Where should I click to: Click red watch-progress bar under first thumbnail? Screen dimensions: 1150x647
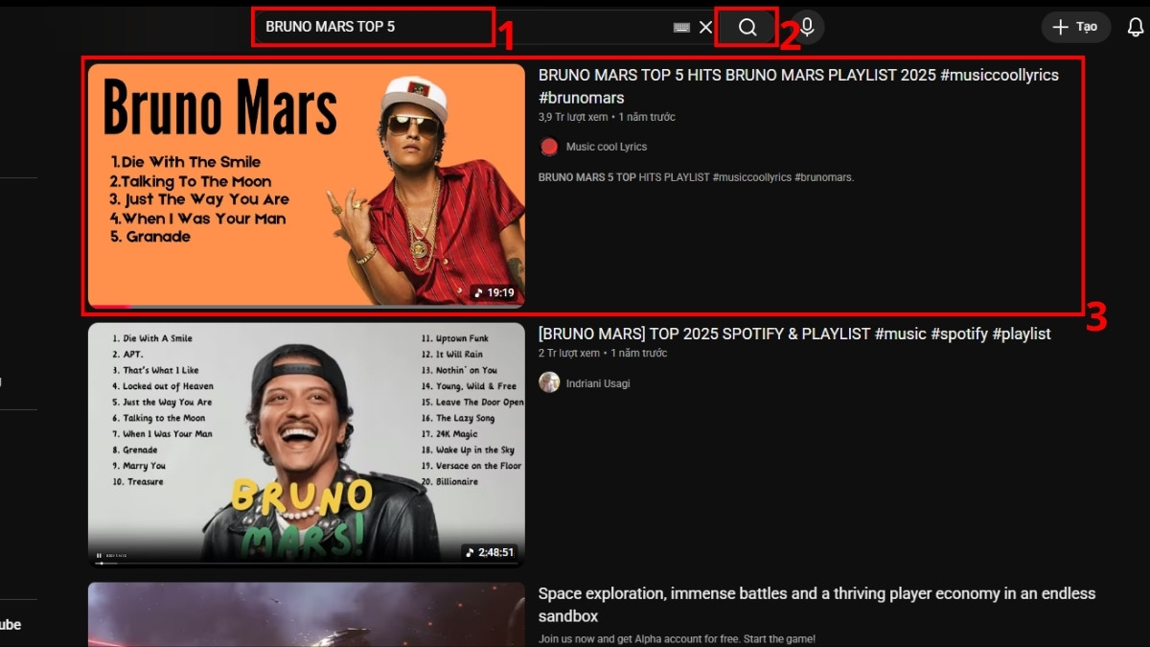coord(109,307)
